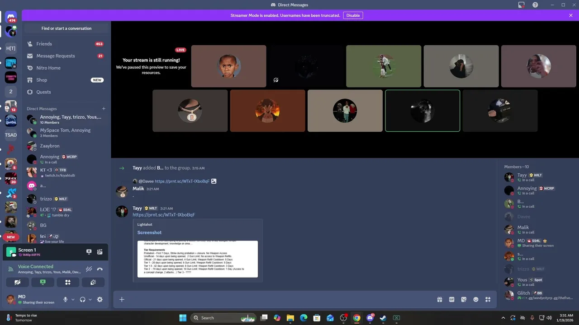Click Find or start a conversation field

pos(66,28)
